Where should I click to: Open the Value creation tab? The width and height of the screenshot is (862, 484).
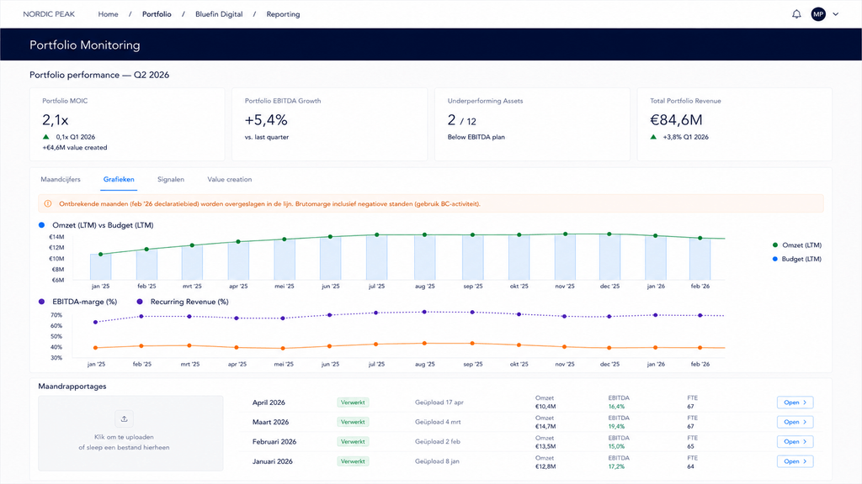[x=229, y=180]
